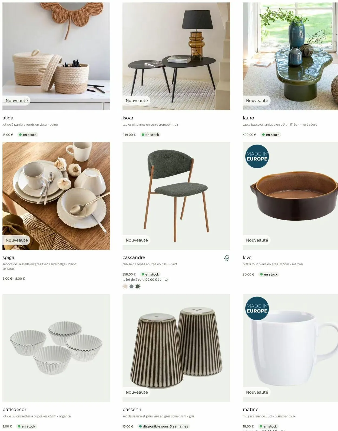Viewport: 338px width, 431px height.
Task: View the lauro coffee table image
Action: (290, 56)
